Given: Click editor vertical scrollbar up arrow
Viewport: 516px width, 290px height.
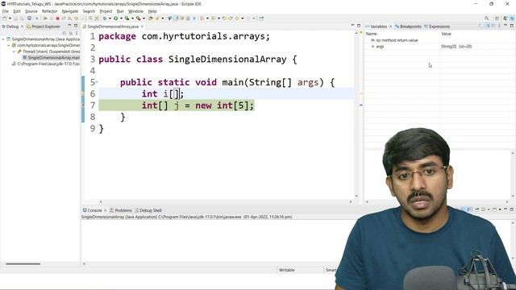Looking at the screenshot, I should point(356,33).
